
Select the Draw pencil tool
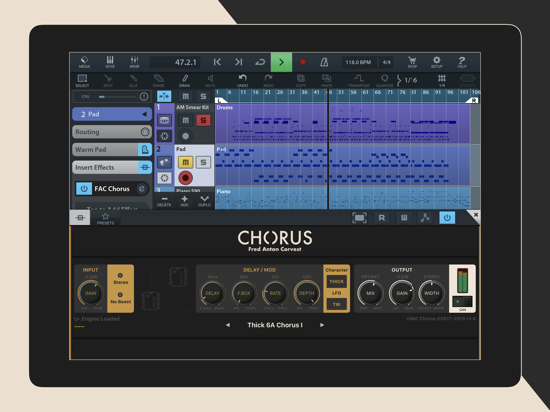click(x=185, y=80)
